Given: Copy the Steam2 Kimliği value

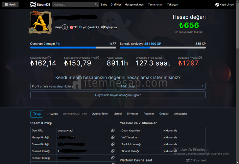Looking at the screenshot, I should coord(113,151).
